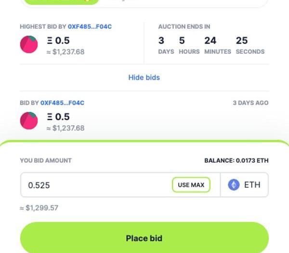Collapse the list with Hide bids
289x253 pixels.
coord(144,77)
